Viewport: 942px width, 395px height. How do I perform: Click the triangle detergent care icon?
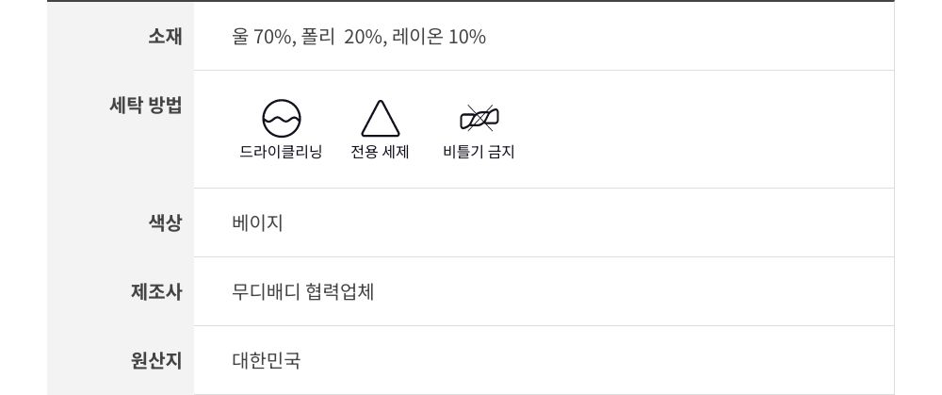[381, 120]
